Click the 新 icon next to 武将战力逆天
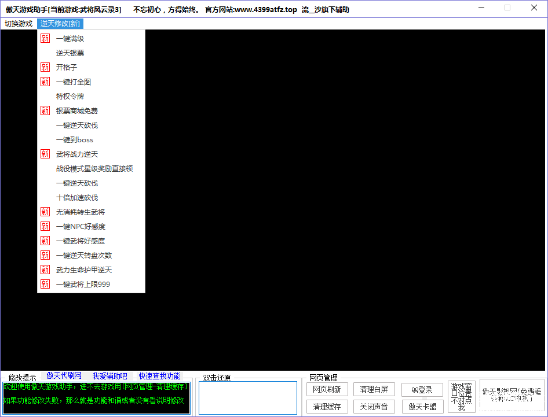The image size is (548, 417). tap(45, 154)
